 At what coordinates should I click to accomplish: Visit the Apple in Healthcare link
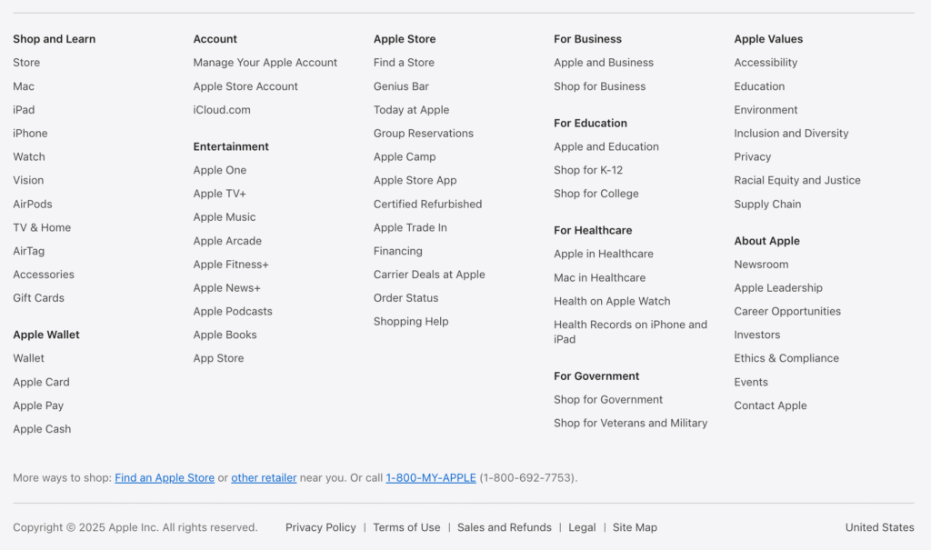[x=604, y=254]
